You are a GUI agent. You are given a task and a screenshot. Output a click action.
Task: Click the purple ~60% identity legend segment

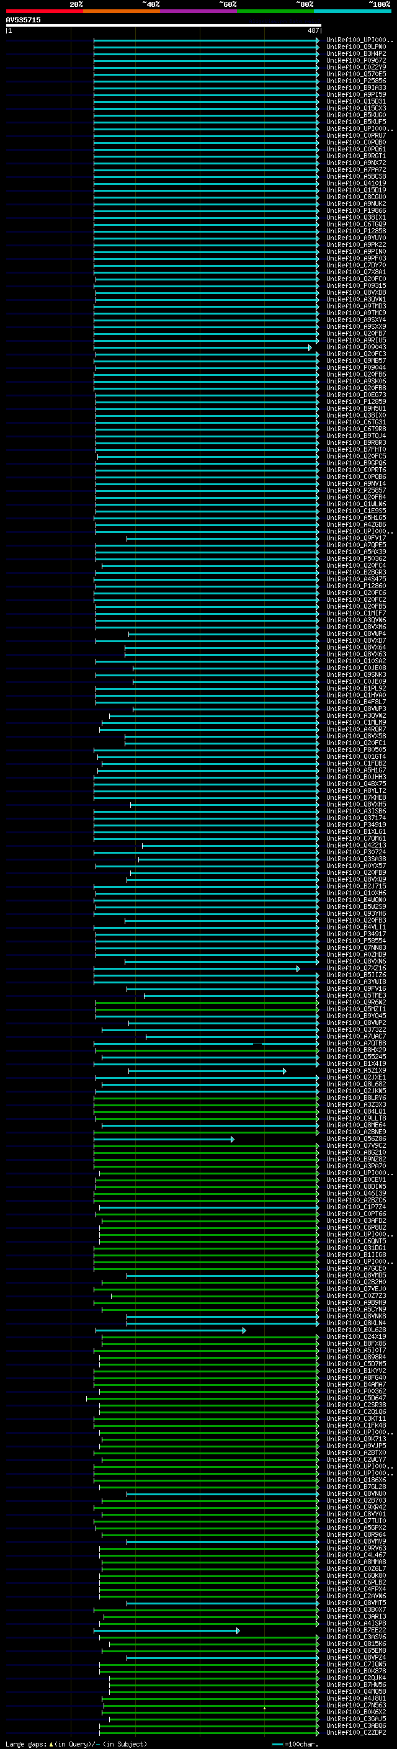point(199,11)
